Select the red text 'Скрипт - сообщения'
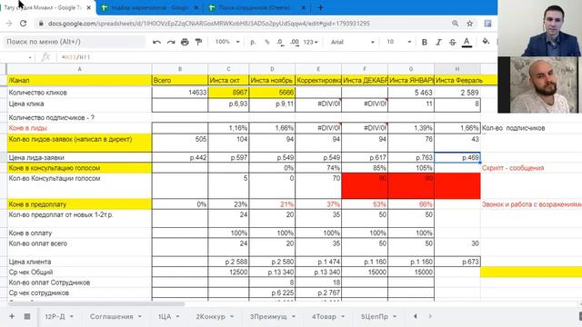Viewport: 582px width, 327px height. click(x=513, y=168)
